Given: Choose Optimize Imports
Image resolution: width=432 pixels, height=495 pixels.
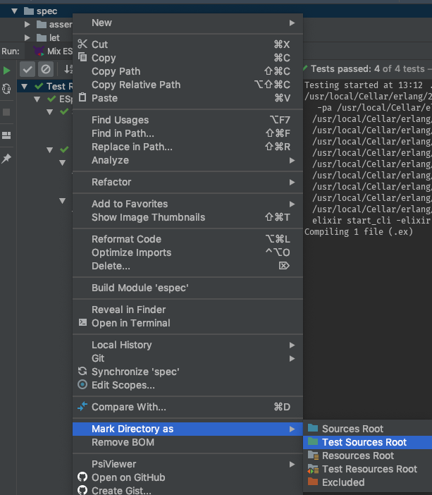Looking at the screenshot, I should tap(187, 252).
